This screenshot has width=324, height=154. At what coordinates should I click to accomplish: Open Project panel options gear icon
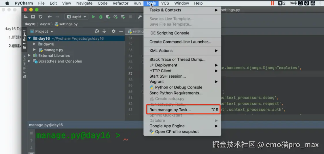click(113, 31)
